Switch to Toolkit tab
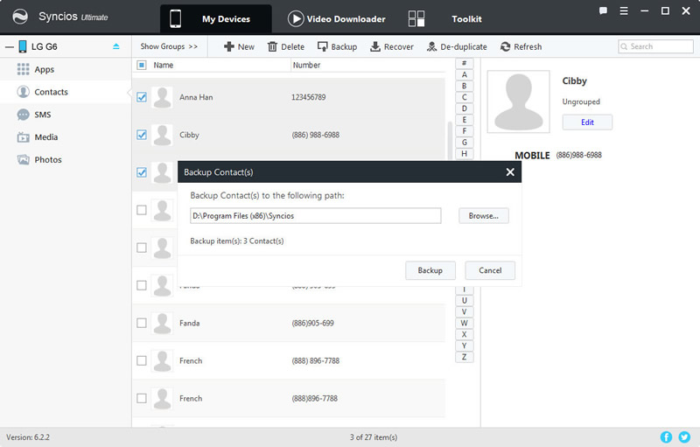The width and height of the screenshot is (700, 447). [445, 18]
